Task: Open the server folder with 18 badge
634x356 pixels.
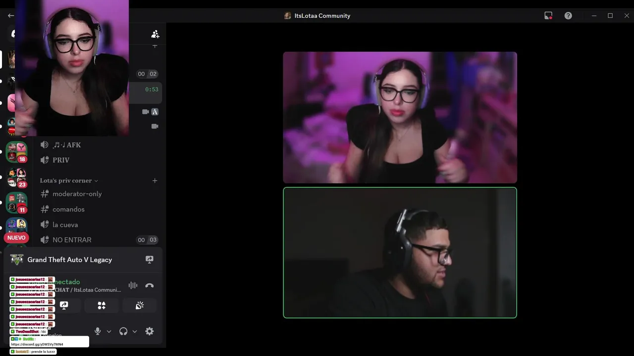Action: pyautogui.click(x=16, y=152)
